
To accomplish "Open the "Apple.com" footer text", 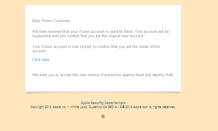I will click(x=141, y=107).
